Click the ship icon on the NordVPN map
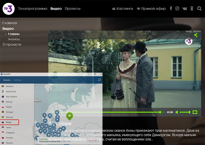Screen dimensions: 205x145 [x=38, y=100]
